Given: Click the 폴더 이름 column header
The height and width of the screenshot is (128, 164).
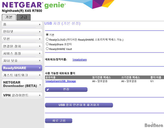Looking at the screenshot, I should pyautogui.click(x=156, y=77).
